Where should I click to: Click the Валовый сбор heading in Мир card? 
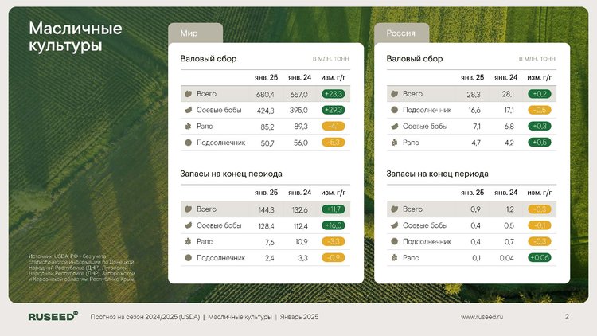209,59
